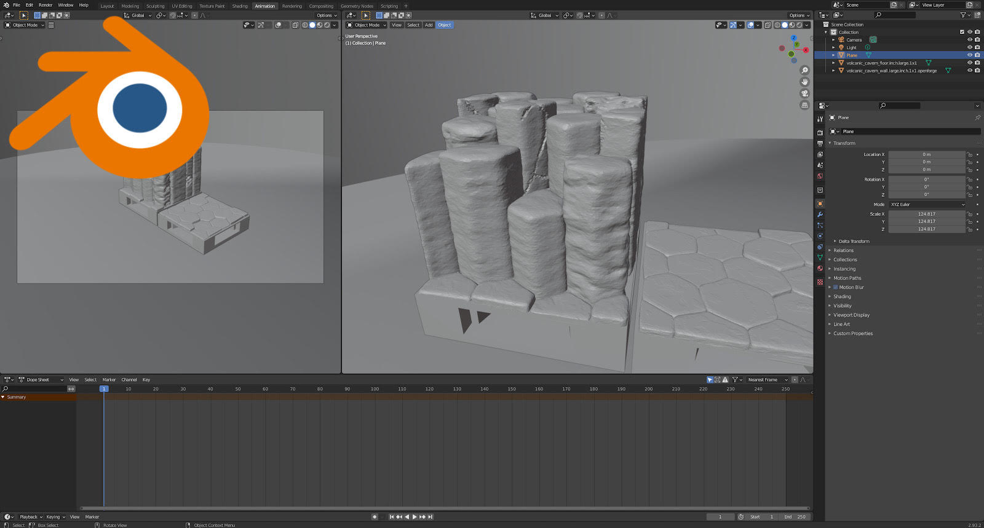Open the Modifier properties wrench tab
This screenshot has width=984, height=528.
click(820, 215)
